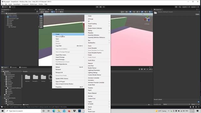Select the Standard Assets folder in Project tree
The width and height of the screenshot is (201, 113).
(10, 98)
